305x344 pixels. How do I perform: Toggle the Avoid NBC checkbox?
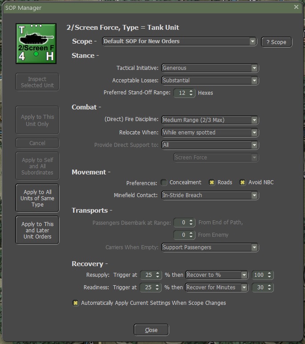[x=242, y=182]
